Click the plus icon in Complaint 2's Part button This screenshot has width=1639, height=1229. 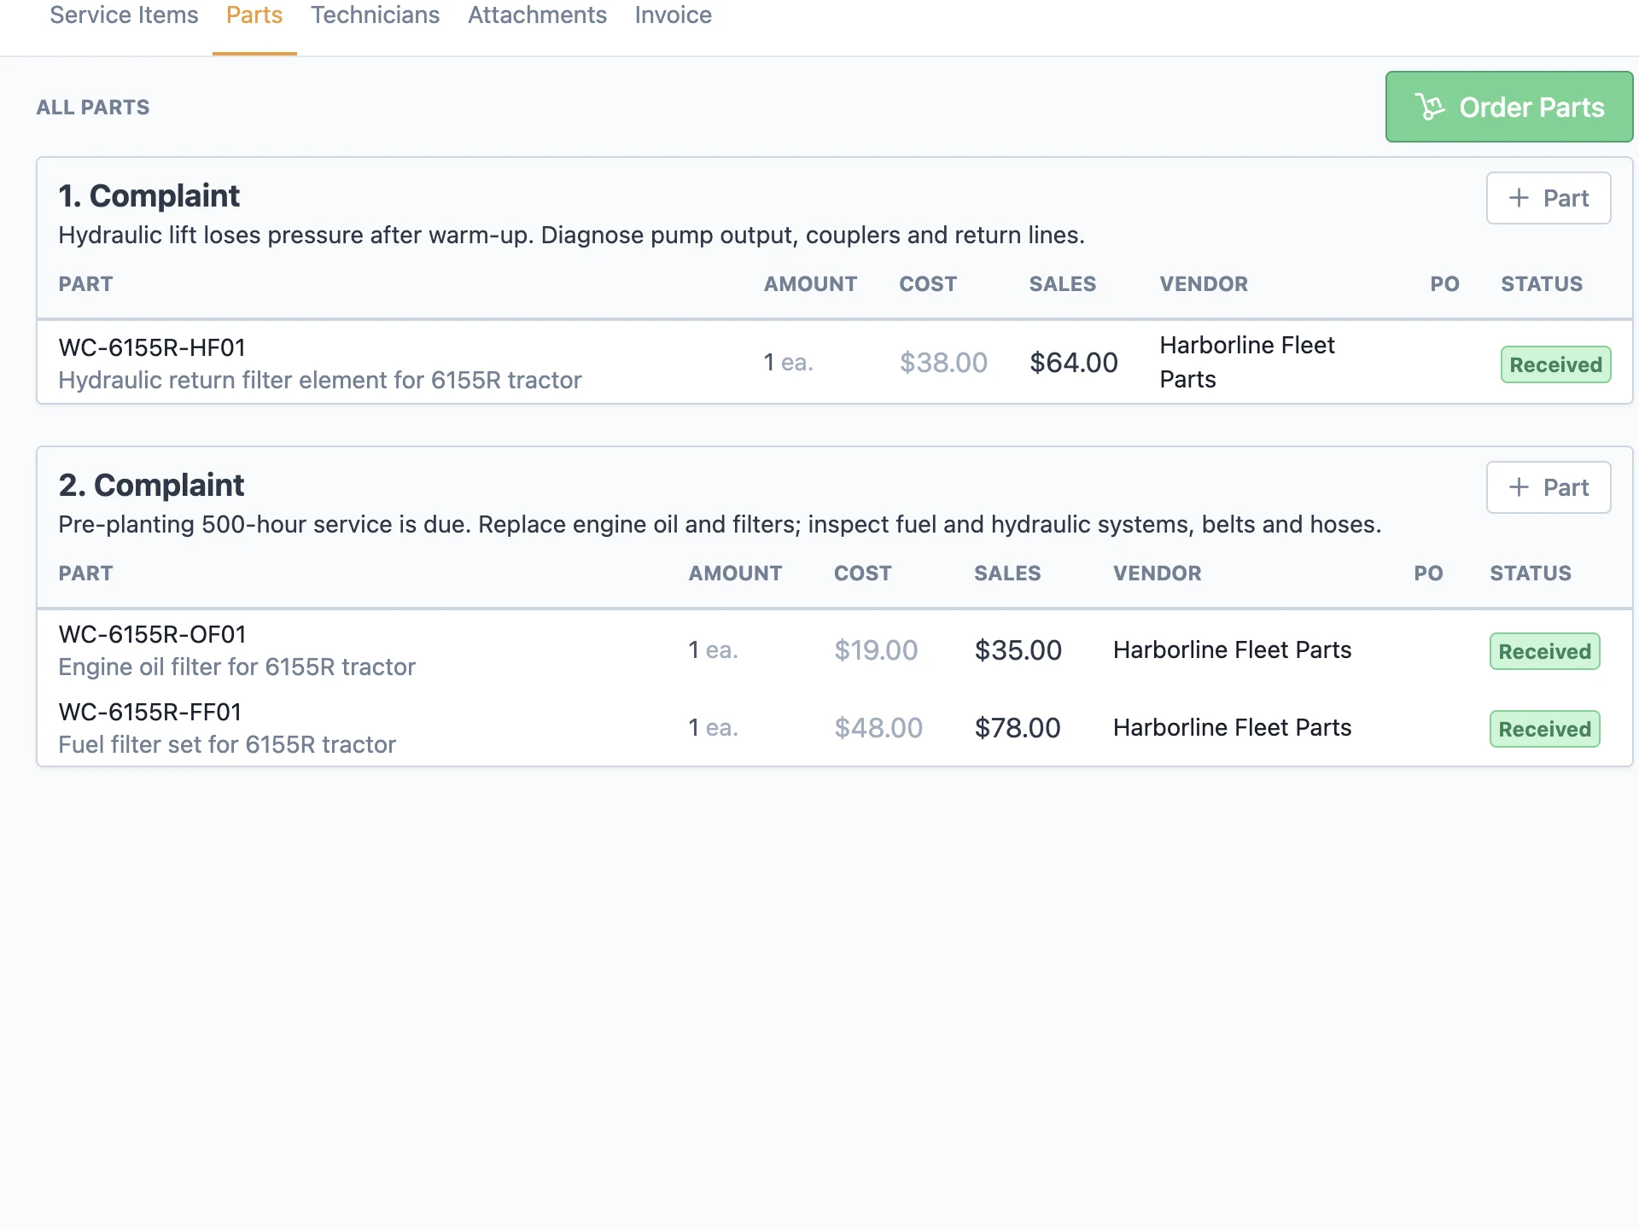point(1519,487)
